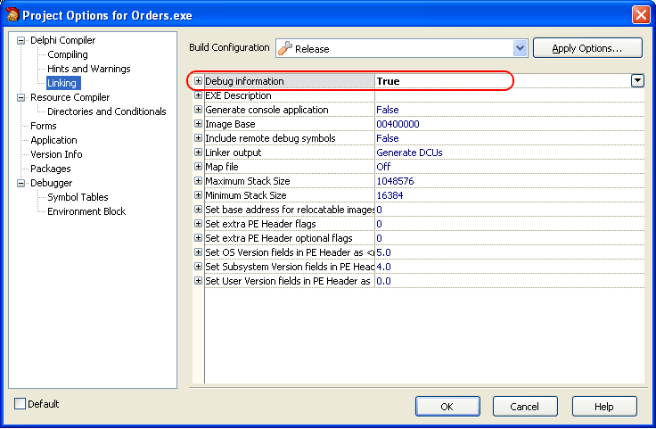
Task: Edit the Image Base value field
Action: pyautogui.click(x=508, y=124)
